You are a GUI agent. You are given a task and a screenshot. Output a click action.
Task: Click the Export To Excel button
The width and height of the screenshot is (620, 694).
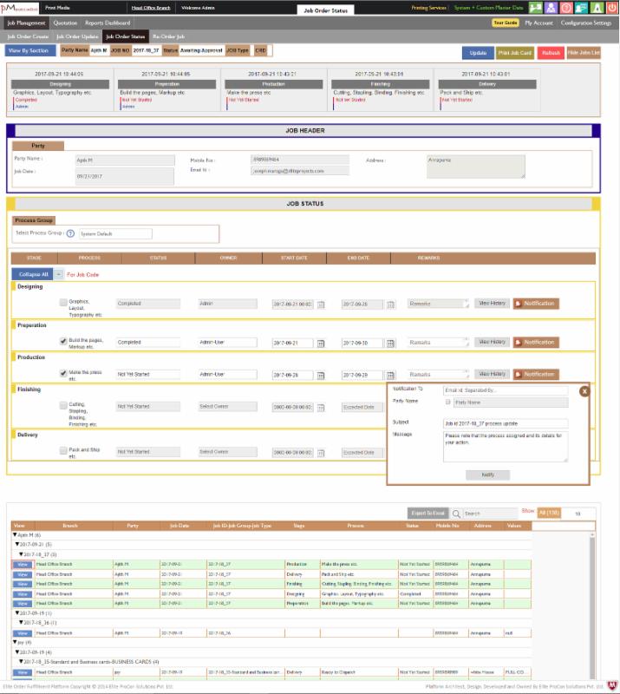pyautogui.click(x=427, y=513)
